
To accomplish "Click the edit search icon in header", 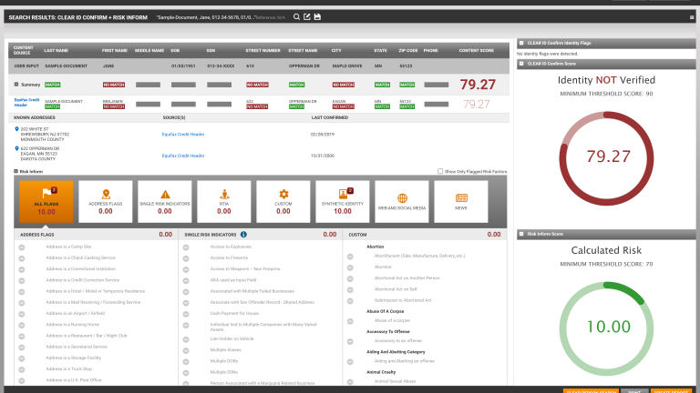I will pyautogui.click(x=307, y=16).
